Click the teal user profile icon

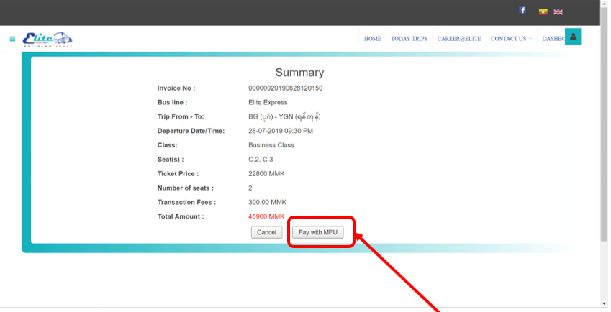(573, 37)
